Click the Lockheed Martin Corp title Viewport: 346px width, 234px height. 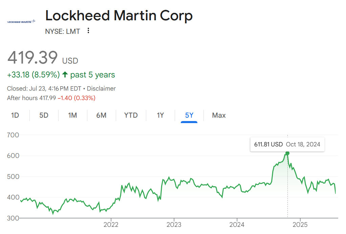[x=119, y=16]
